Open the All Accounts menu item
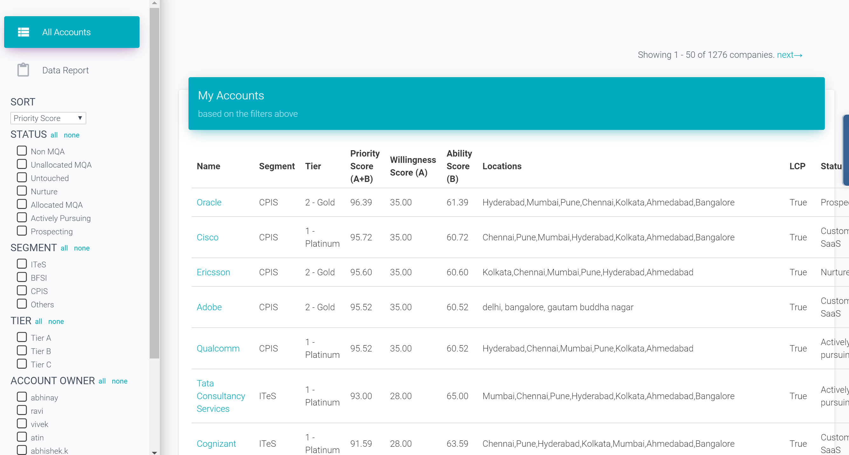Screen dimensions: 849x455 click(x=72, y=32)
